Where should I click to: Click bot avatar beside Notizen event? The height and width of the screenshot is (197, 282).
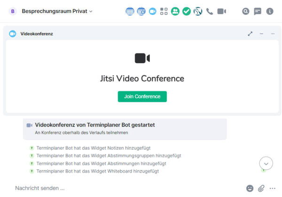[32, 148]
